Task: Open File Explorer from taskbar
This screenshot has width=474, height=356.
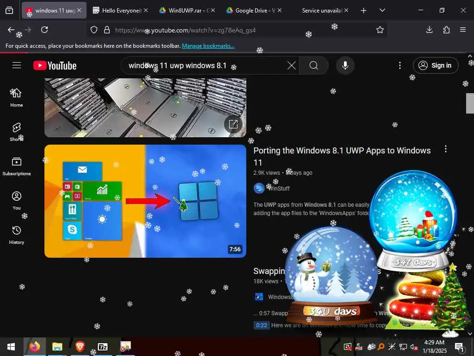Action: coord(57,347)
